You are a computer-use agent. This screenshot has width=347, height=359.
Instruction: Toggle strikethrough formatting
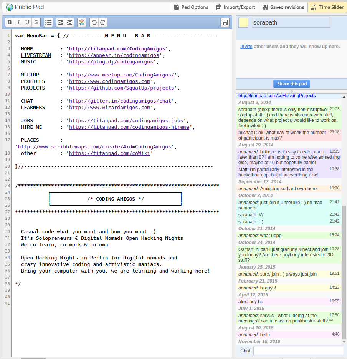click(36, 22)
